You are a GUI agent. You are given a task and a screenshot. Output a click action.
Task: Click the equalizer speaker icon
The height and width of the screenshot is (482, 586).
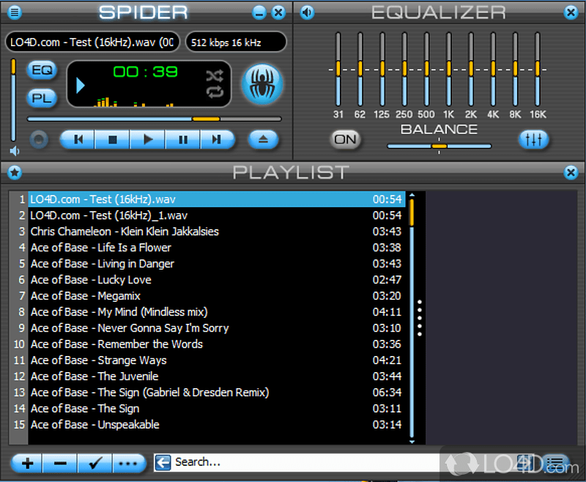(x=307, y=12)
